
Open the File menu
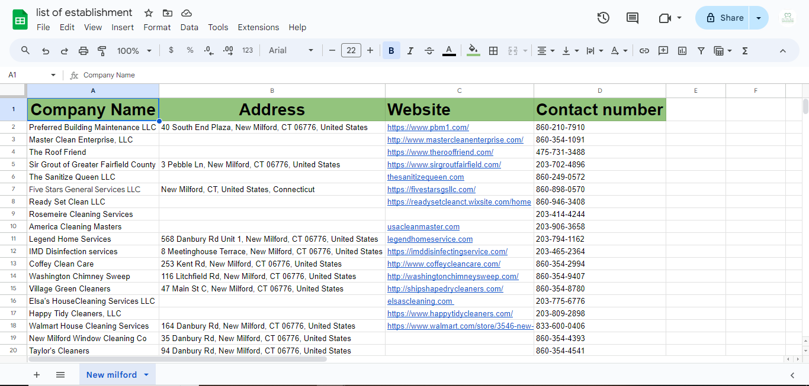click(43, 27)
